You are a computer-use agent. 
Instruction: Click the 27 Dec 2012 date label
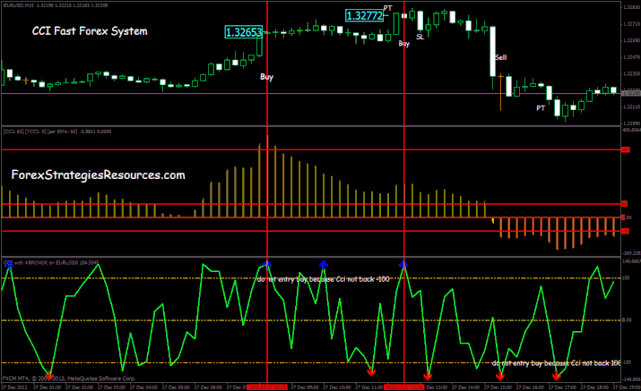pyautogui.click(x=14, y=387)
